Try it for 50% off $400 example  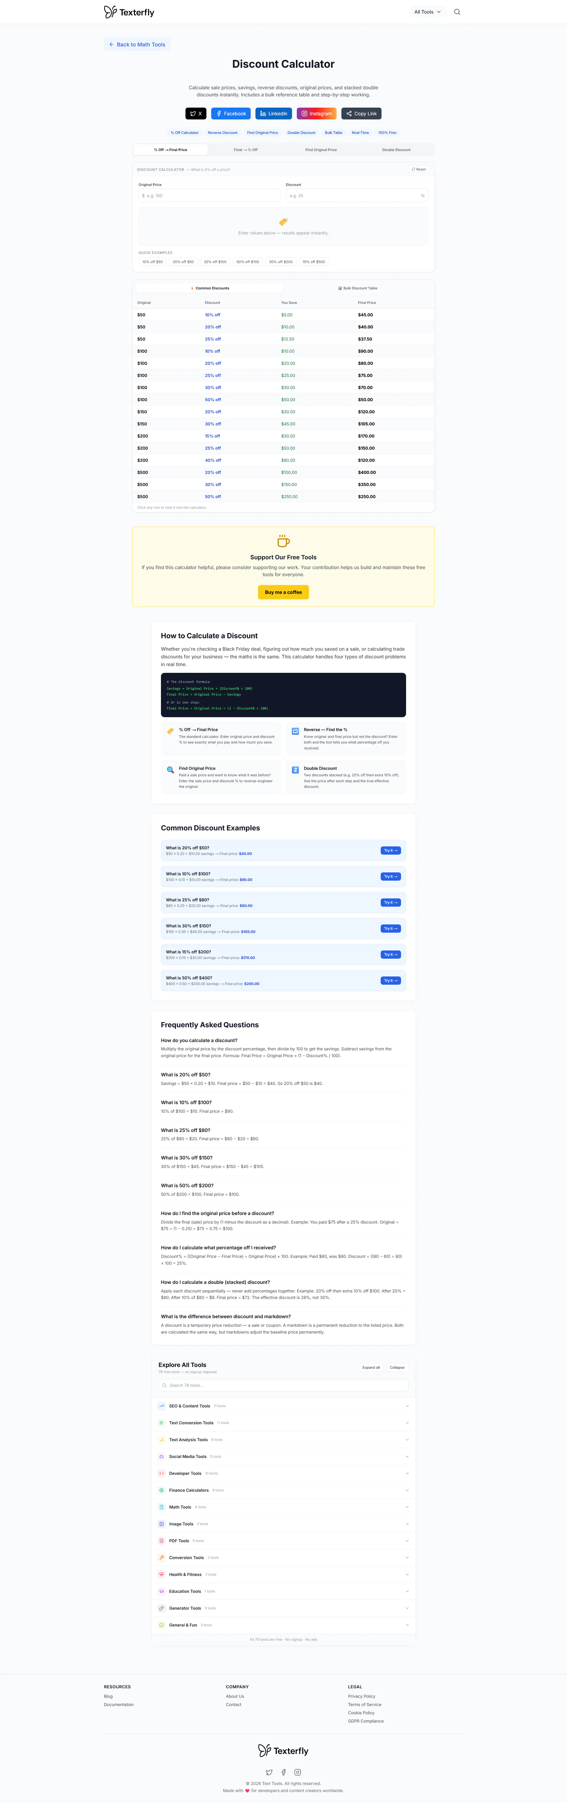[x=391, y=981]
